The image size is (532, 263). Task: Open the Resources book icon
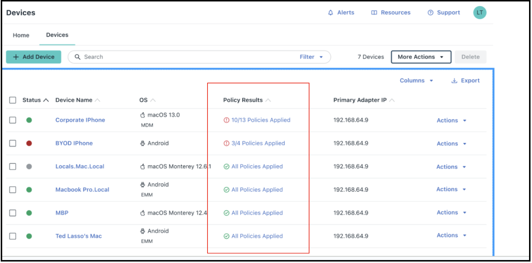coord(374,13)
